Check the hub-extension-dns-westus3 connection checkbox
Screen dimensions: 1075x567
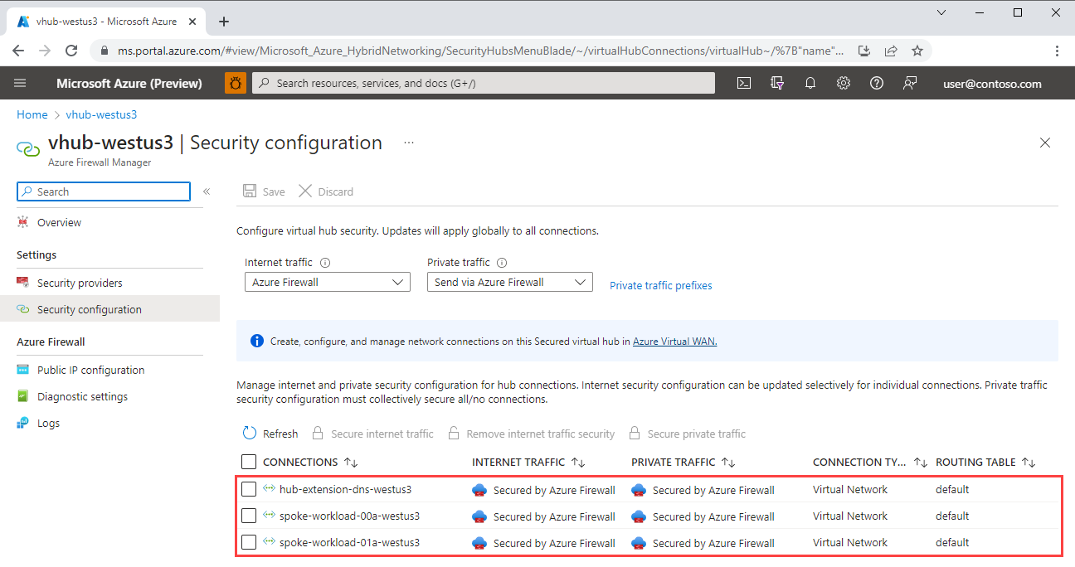tap(249, 489)
